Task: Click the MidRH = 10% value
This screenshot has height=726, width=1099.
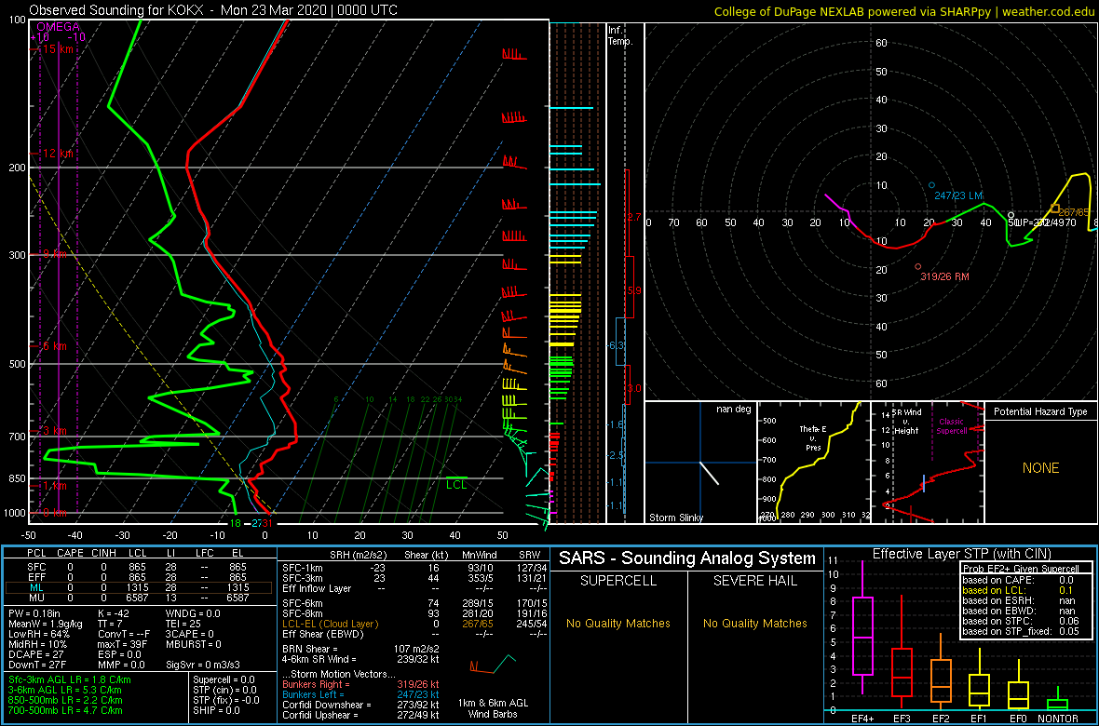Action: click(38, 645)
